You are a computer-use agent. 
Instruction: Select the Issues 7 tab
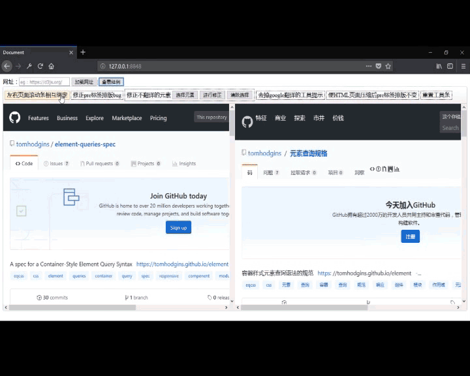pos(56,163)
